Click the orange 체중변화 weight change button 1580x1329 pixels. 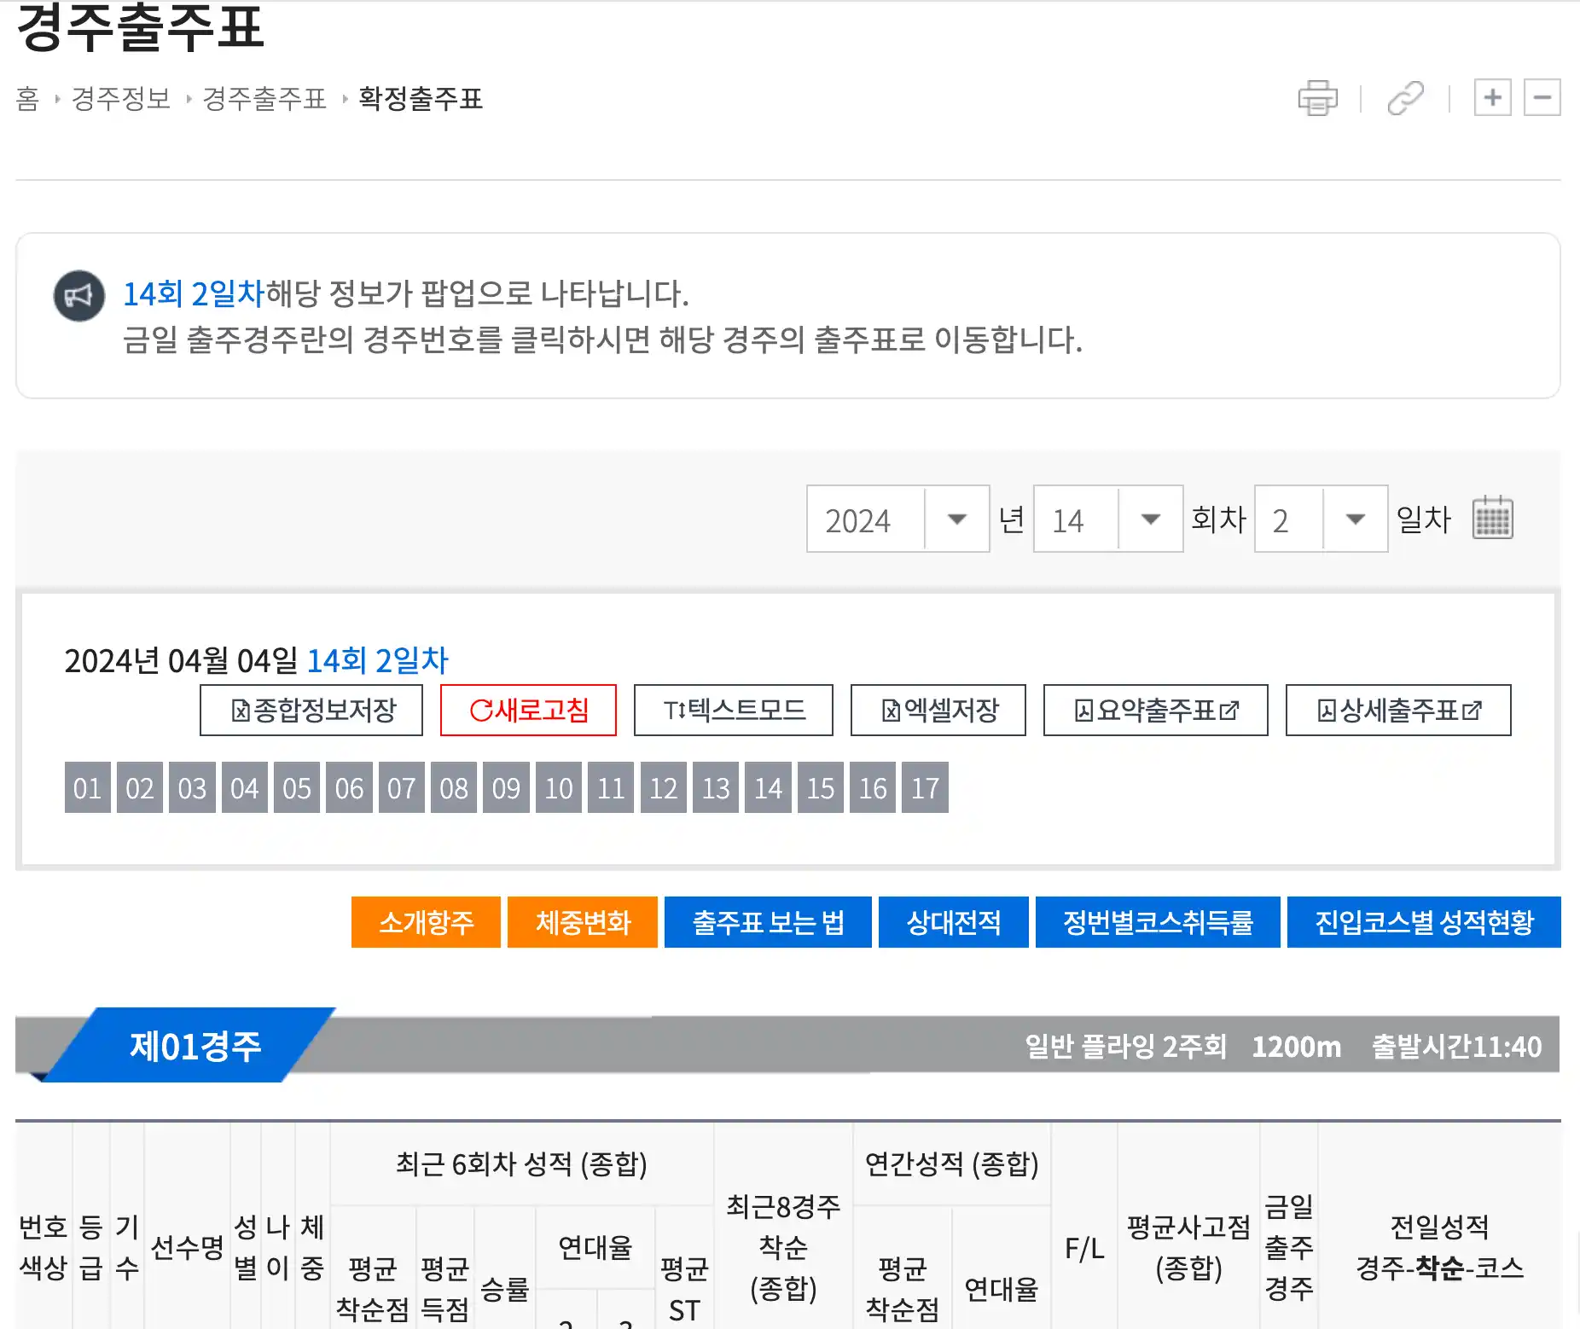(x=583, y=921)
